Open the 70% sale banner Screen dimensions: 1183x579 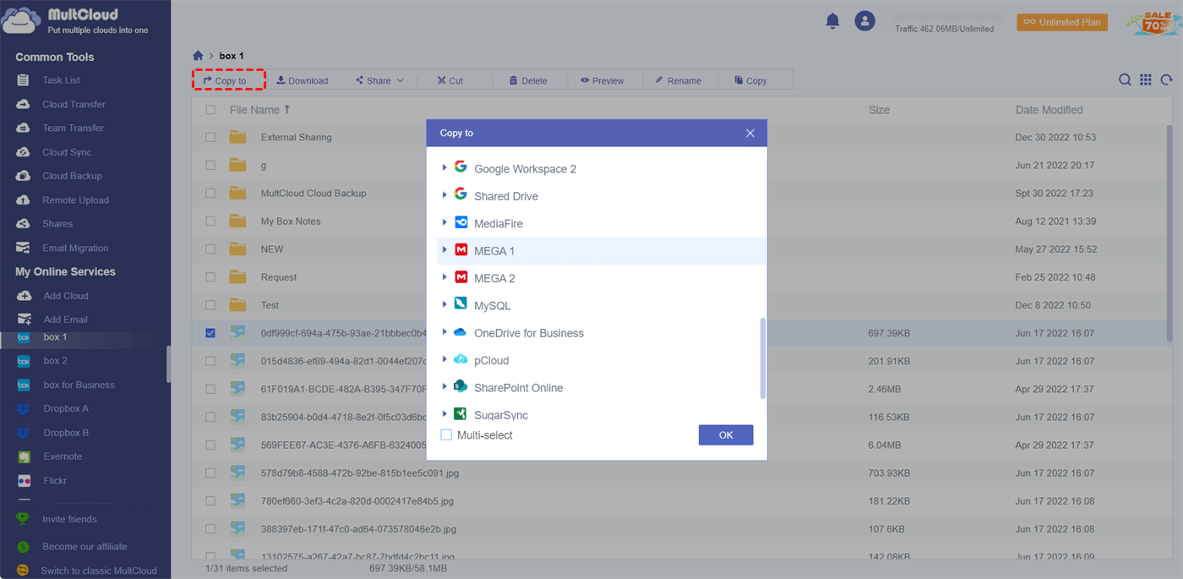pyautogui.click(x=1153, y=22)
